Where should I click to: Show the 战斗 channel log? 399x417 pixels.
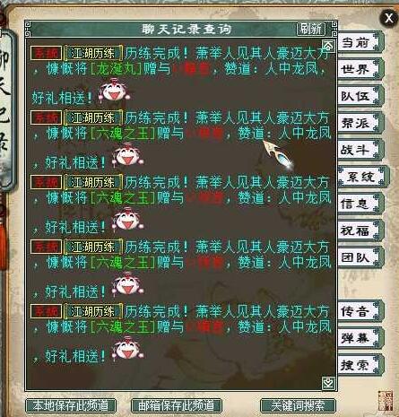click(x=359, y=150)
